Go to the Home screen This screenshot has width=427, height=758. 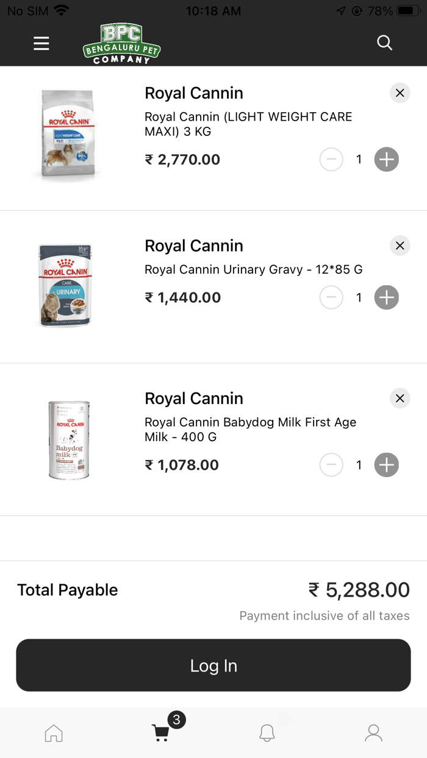53,733
